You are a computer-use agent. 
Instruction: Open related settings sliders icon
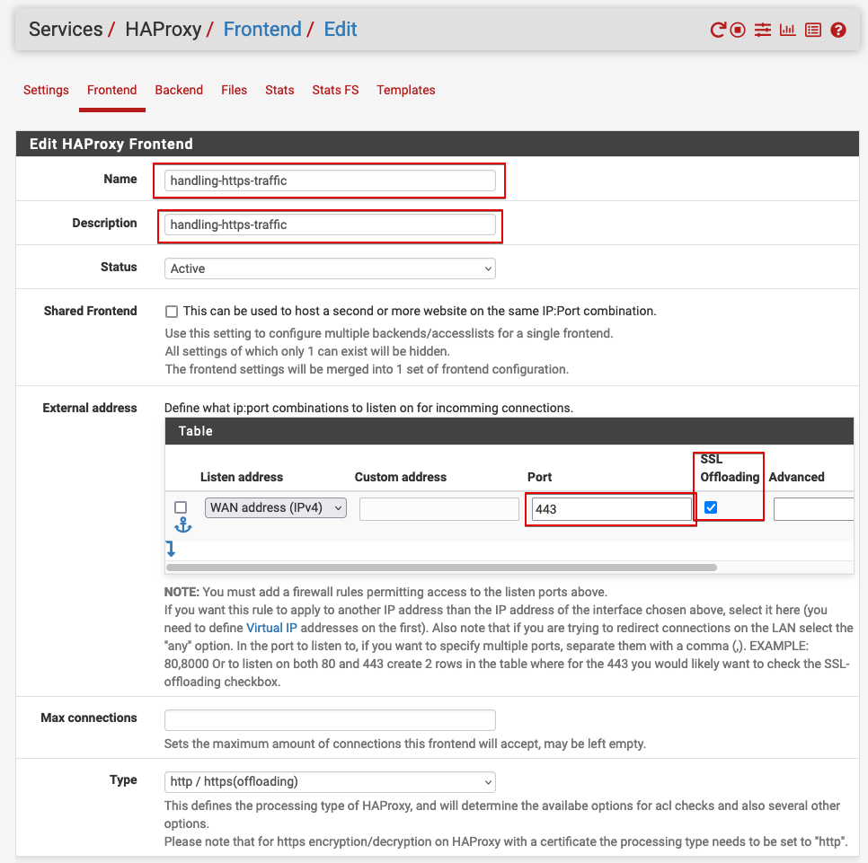(x=763, y=30)
